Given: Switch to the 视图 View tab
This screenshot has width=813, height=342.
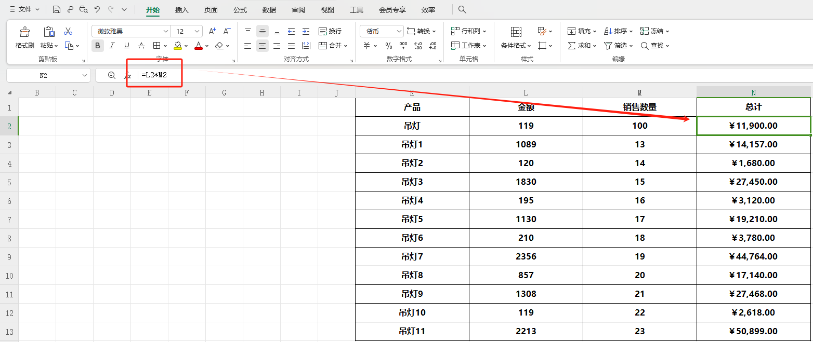Looking at the screenshot, I should 327,10.
